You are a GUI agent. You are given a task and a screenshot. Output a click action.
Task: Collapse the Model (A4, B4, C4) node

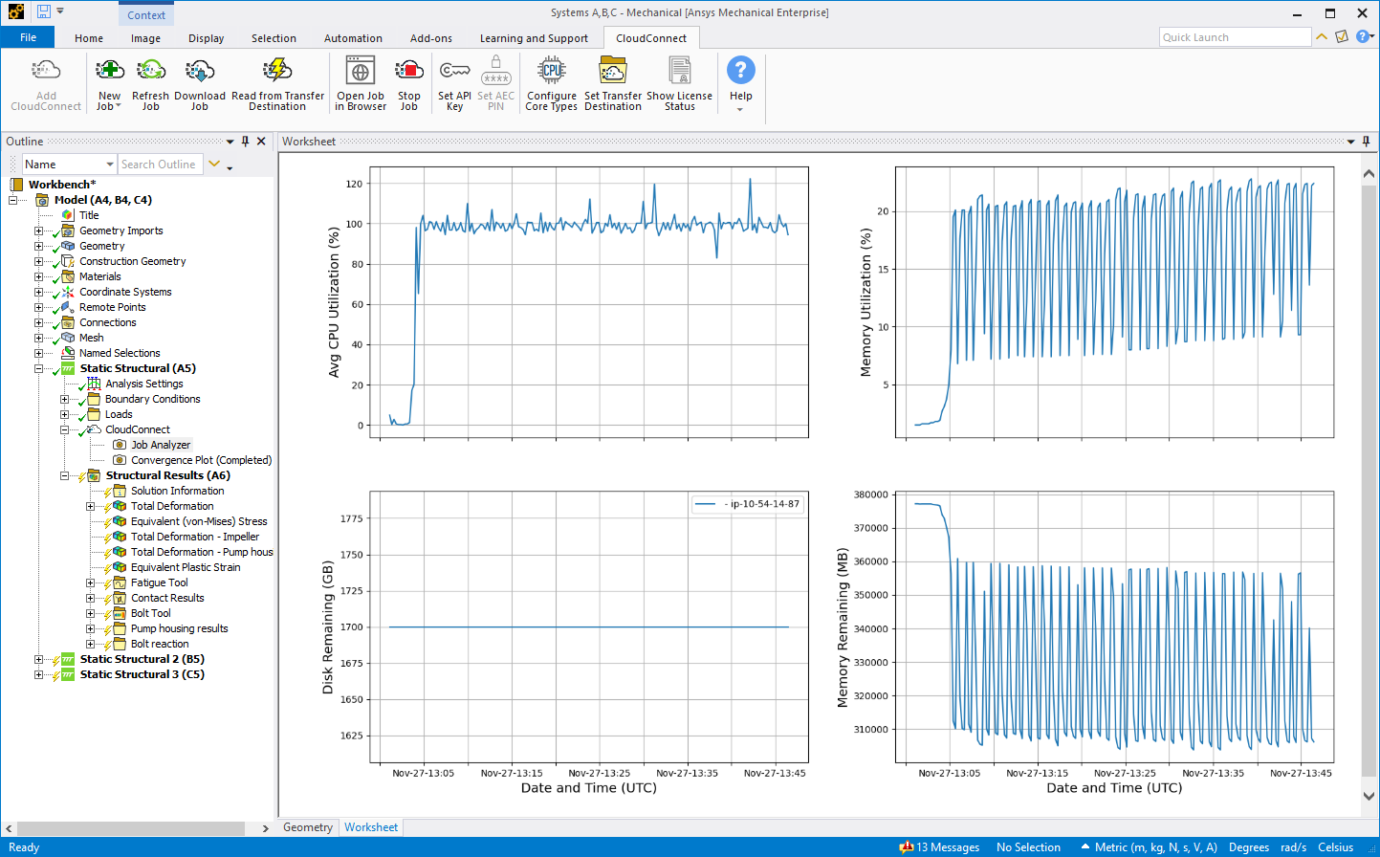13,200
